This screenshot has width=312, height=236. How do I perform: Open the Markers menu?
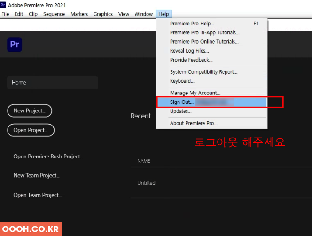79,14
